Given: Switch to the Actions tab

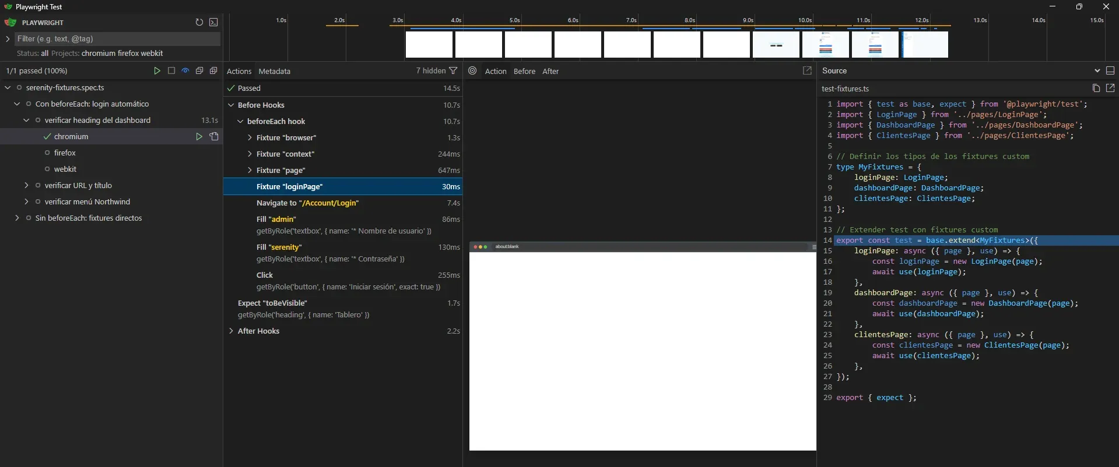Looking at the screenshot, I should coord(239,71).
